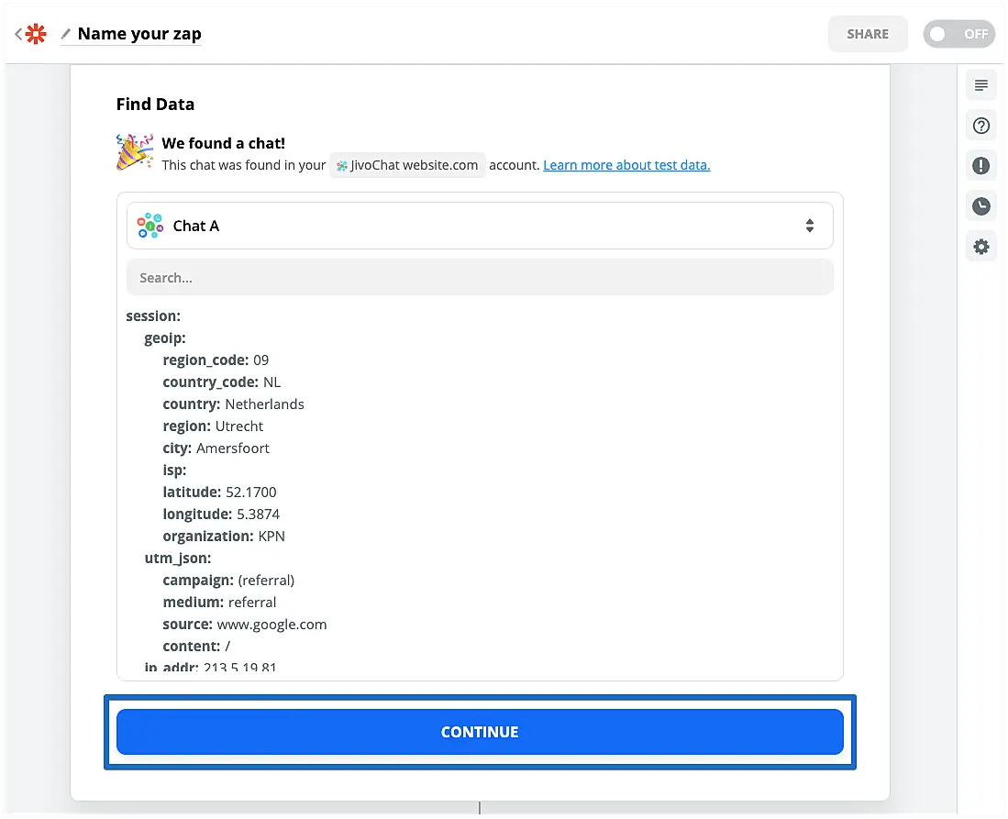
Task: Click the JivoChat website.com account badge
Action: point(407,165)
